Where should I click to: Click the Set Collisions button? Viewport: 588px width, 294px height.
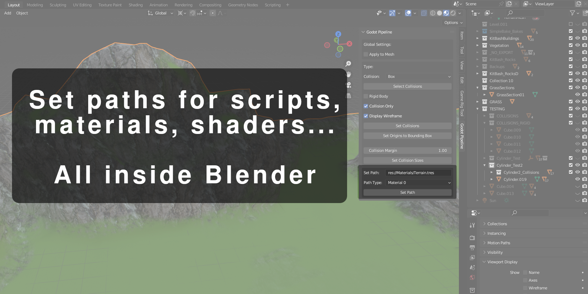pos(407,126)
